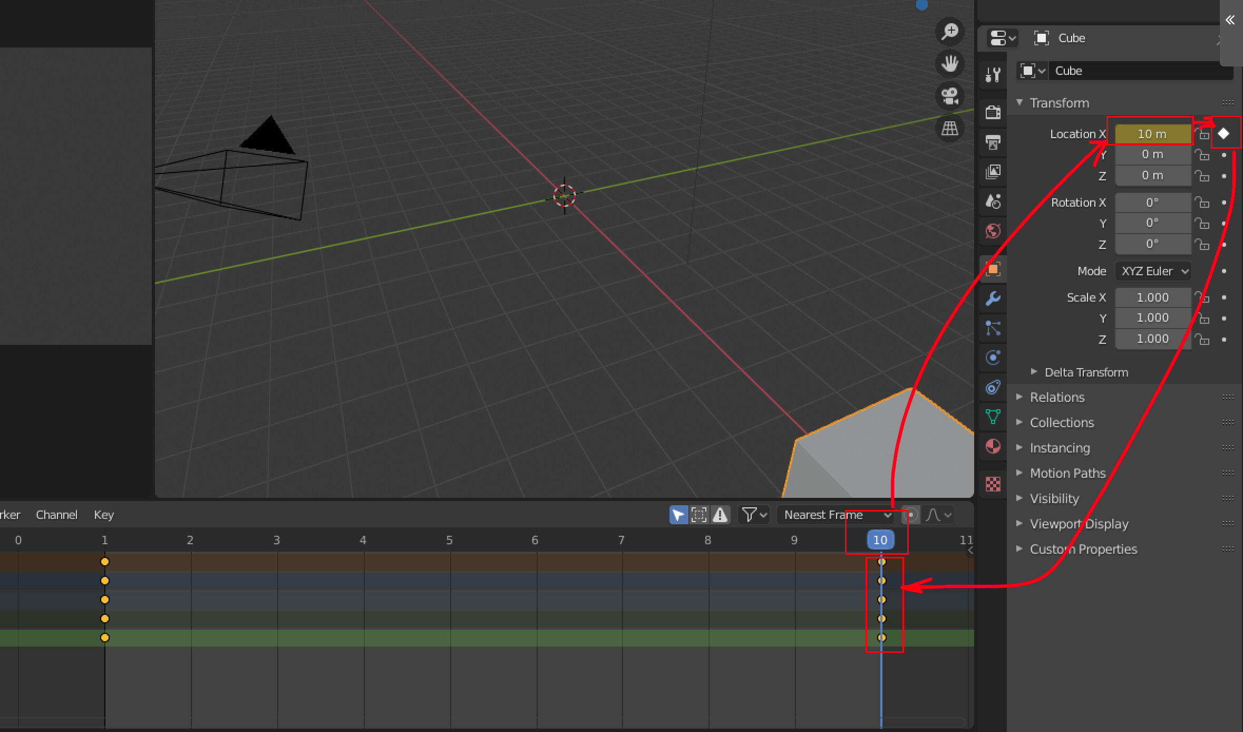Open the properties editor type dropdown
This screenshot has height=732, width=1243.
(1002, 38)
